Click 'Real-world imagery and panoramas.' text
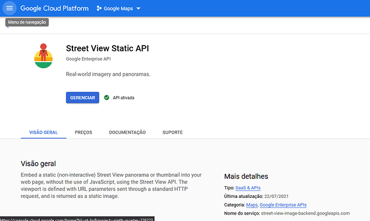 [x=108, y=74]
